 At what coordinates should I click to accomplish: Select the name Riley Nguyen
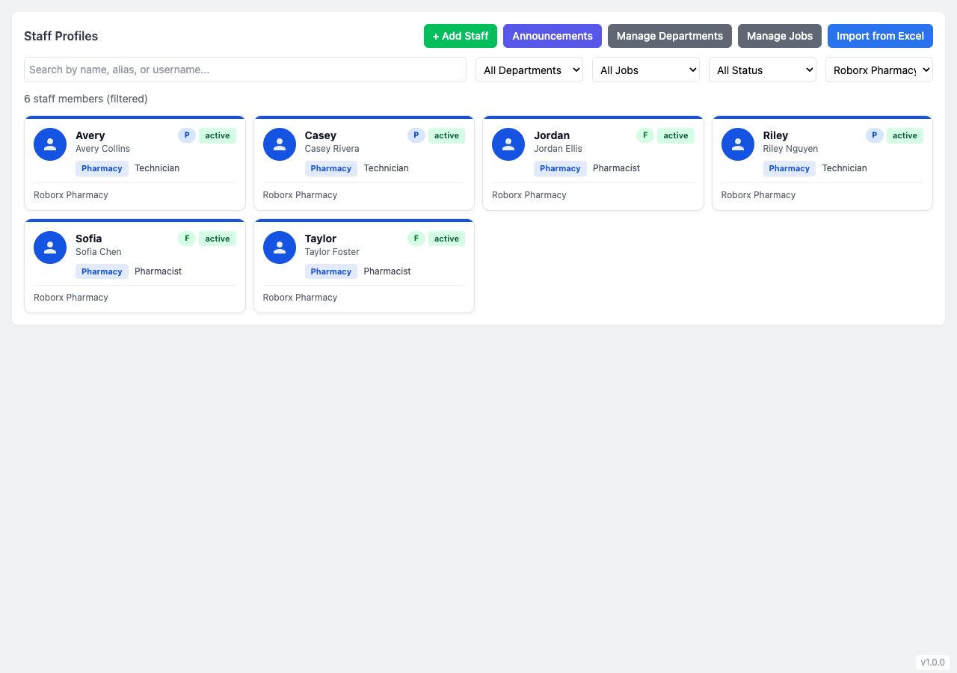pos(790,149)
